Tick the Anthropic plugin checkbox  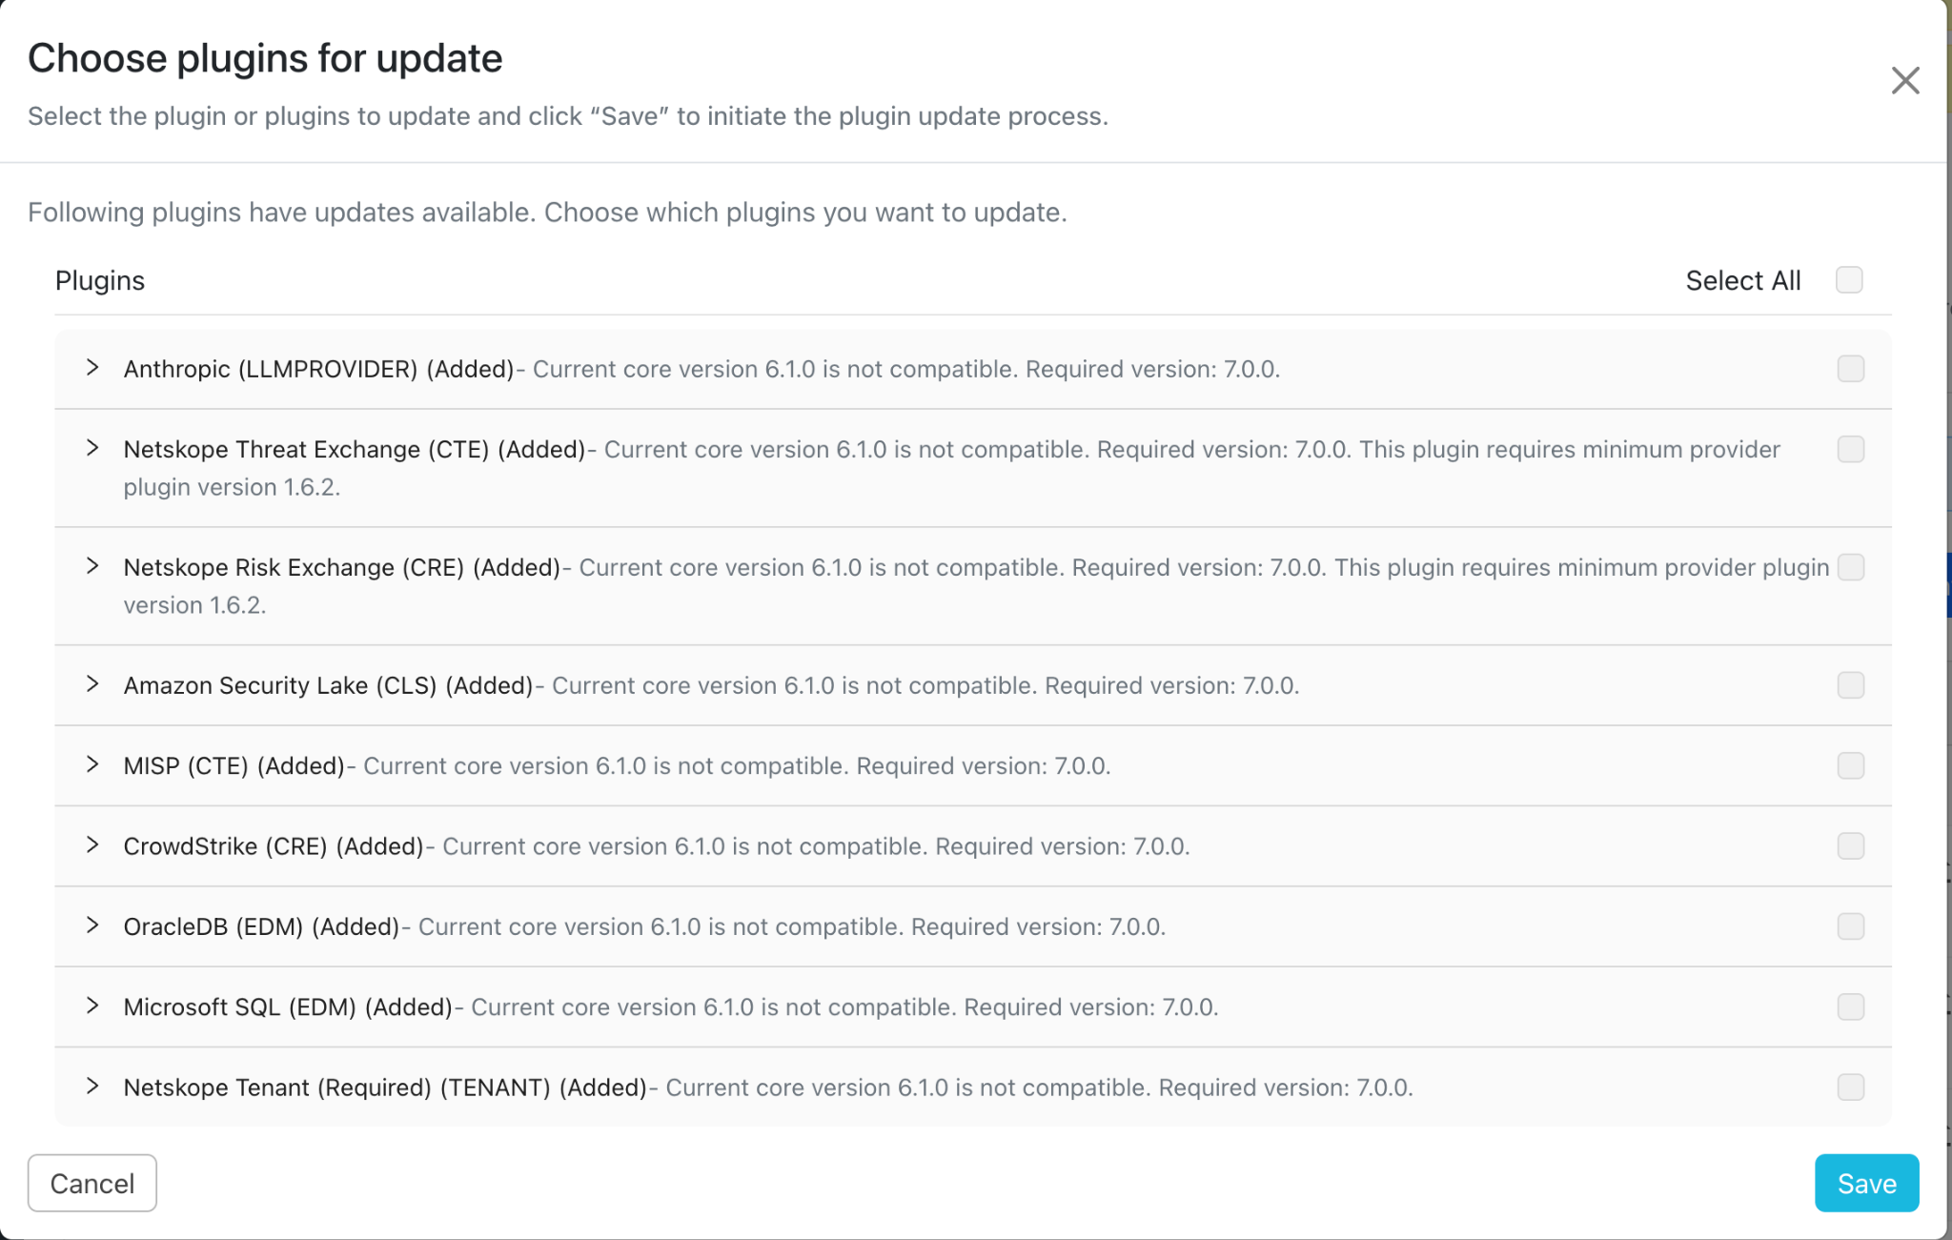1851,369
